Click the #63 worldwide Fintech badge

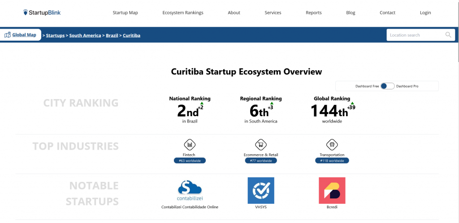coord(190,161)
